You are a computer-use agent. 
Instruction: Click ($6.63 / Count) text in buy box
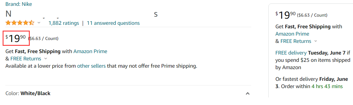coord(312,15)
